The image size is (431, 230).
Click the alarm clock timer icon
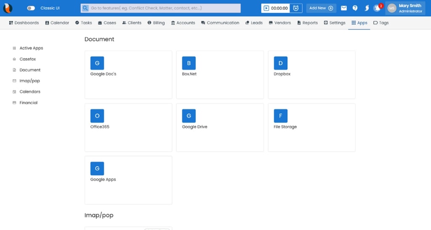296,8
